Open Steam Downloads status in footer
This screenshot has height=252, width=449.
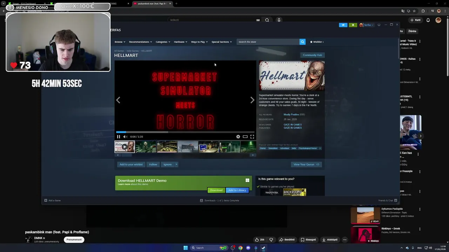220,201
